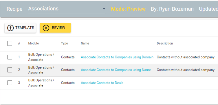Image resolution: width=218 pixels, height=105 pixels.
Task: Check the box for row 3
Action: point(10,83)
